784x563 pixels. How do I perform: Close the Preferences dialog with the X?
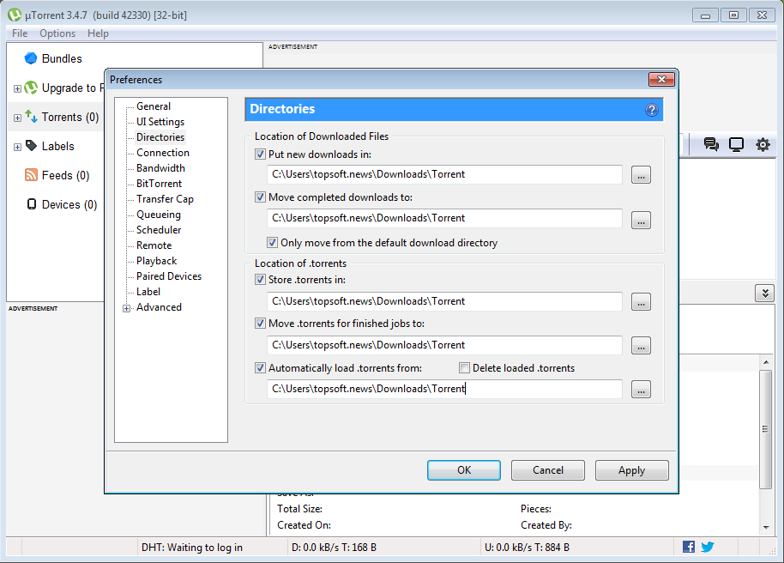(661, 79)
